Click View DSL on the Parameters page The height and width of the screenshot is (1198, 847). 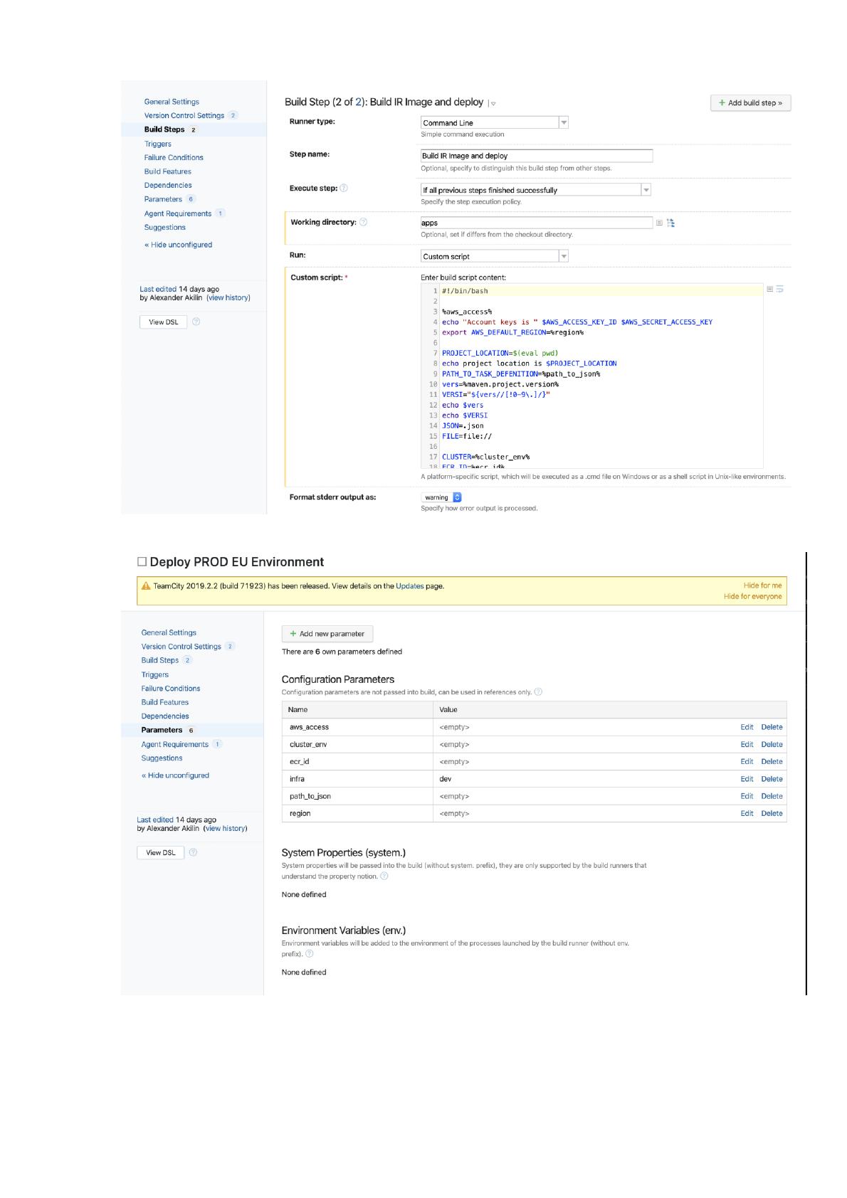click(x=161, y=852)
